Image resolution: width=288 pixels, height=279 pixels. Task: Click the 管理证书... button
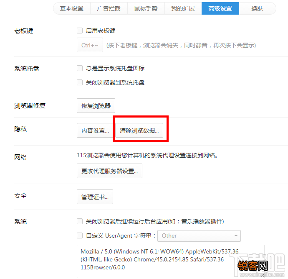click(95, 197)
